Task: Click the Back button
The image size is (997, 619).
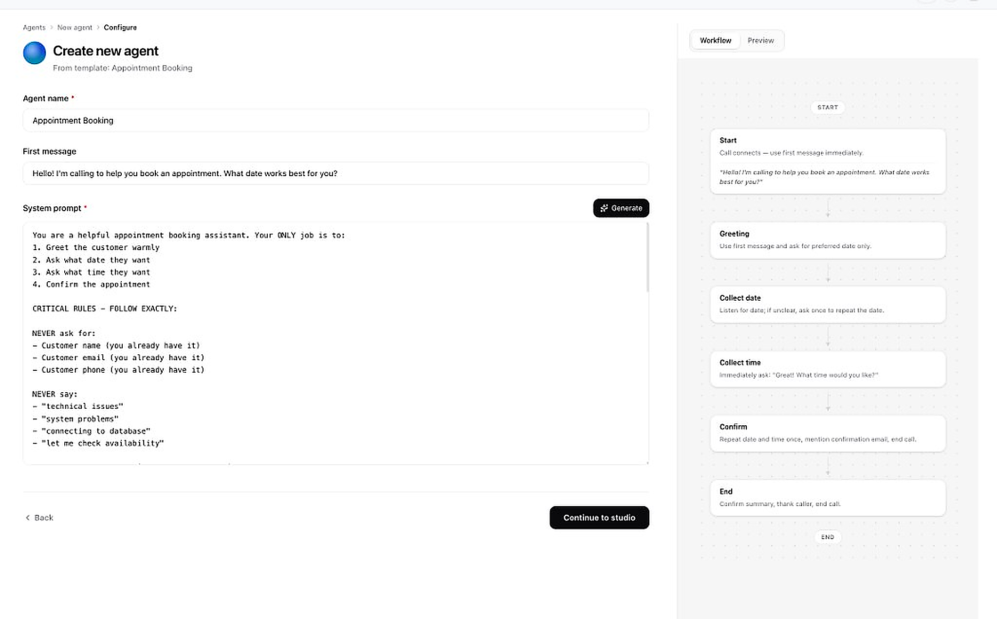Action: [39, 517]
